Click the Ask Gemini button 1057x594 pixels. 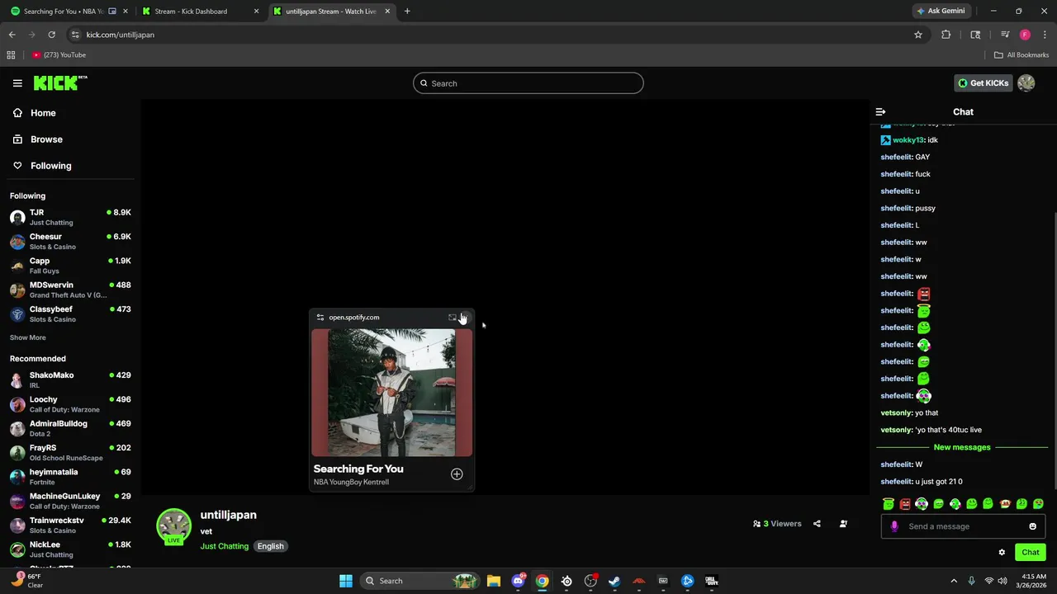(x=941, y=11)
